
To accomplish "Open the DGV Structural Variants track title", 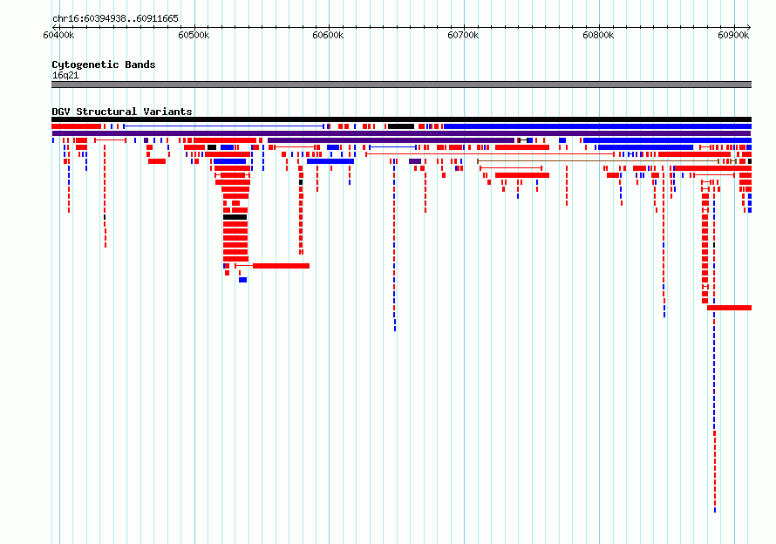I will pyautogui.click(x=122, y=112).
